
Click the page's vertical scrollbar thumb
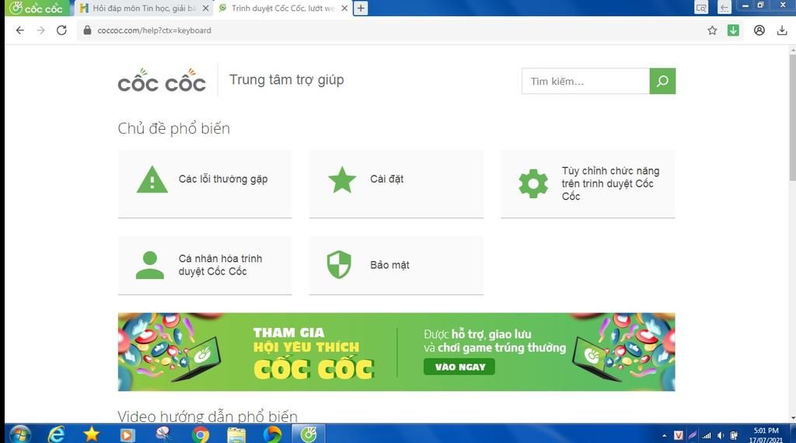click(x=792, y=116)
